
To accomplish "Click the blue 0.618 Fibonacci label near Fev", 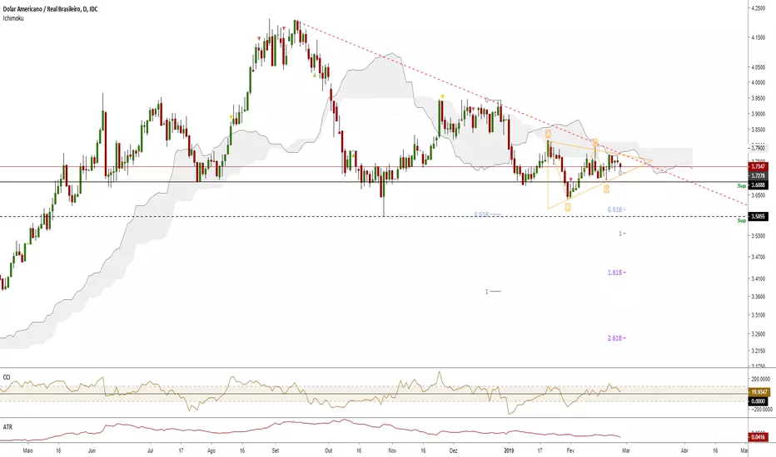I will (614, 210).
